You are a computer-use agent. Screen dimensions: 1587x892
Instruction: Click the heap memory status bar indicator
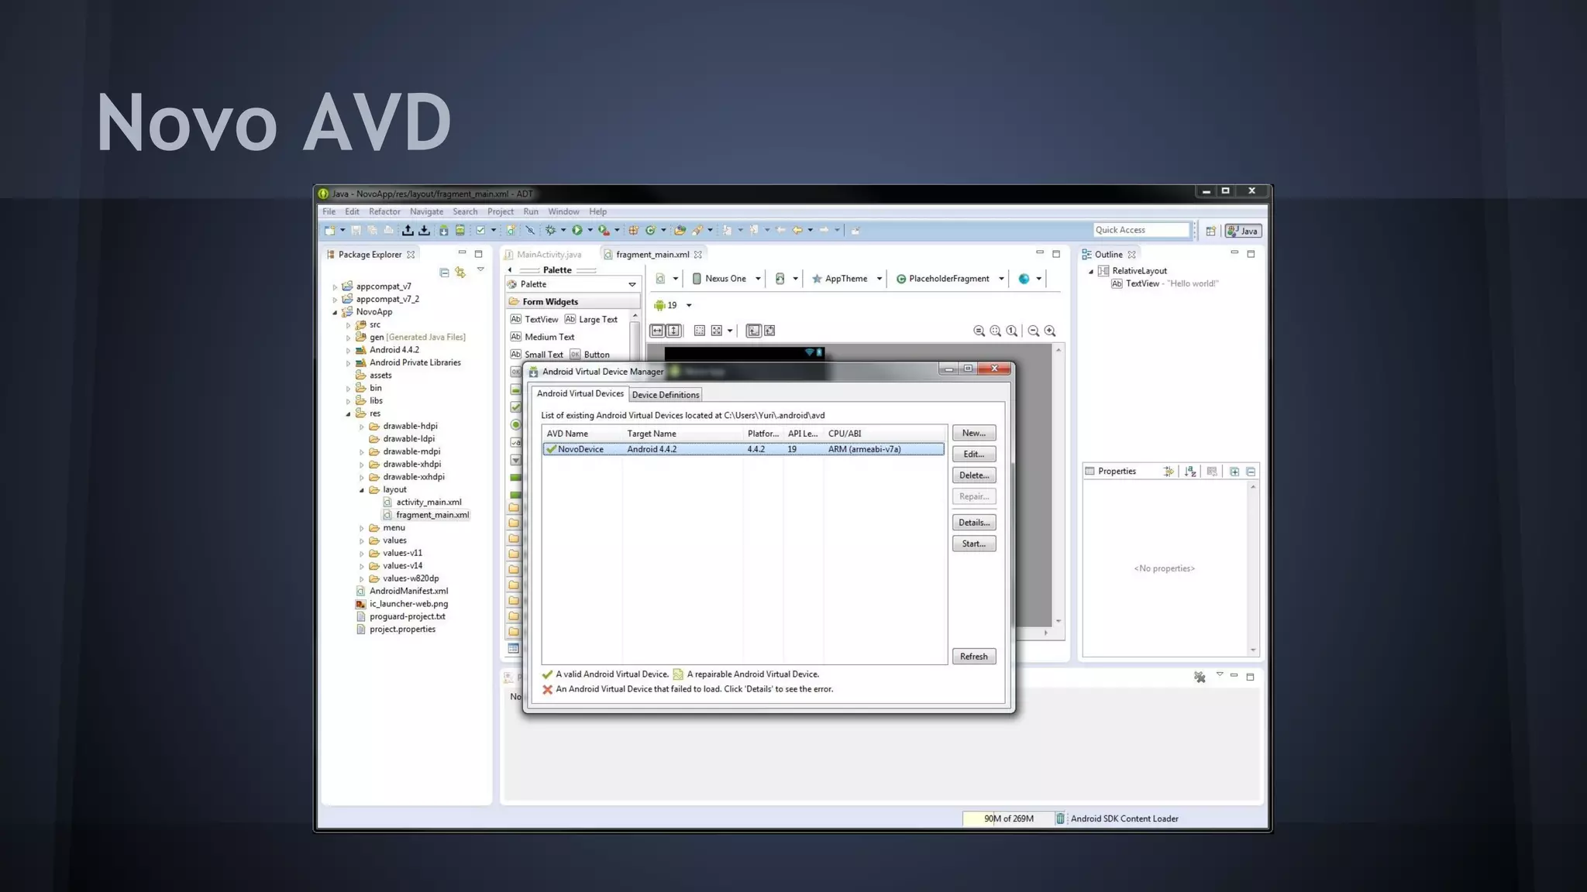click(x=1008, y=818)
